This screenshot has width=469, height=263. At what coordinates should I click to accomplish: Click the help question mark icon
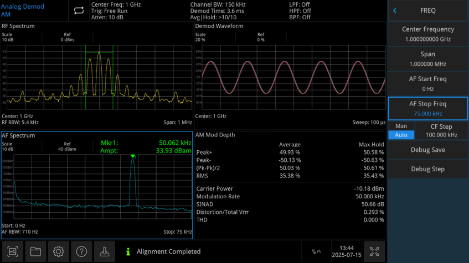point(81,251)
